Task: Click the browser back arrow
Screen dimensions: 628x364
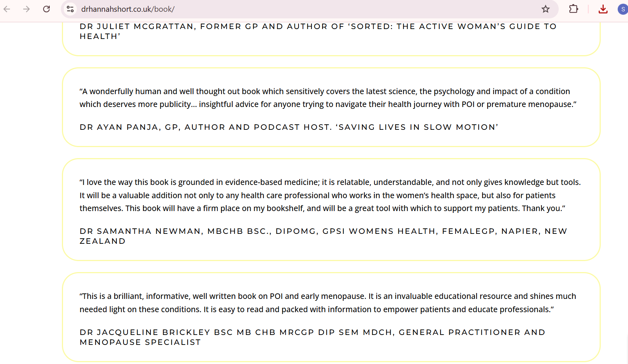Action: [x=7, y=9]
